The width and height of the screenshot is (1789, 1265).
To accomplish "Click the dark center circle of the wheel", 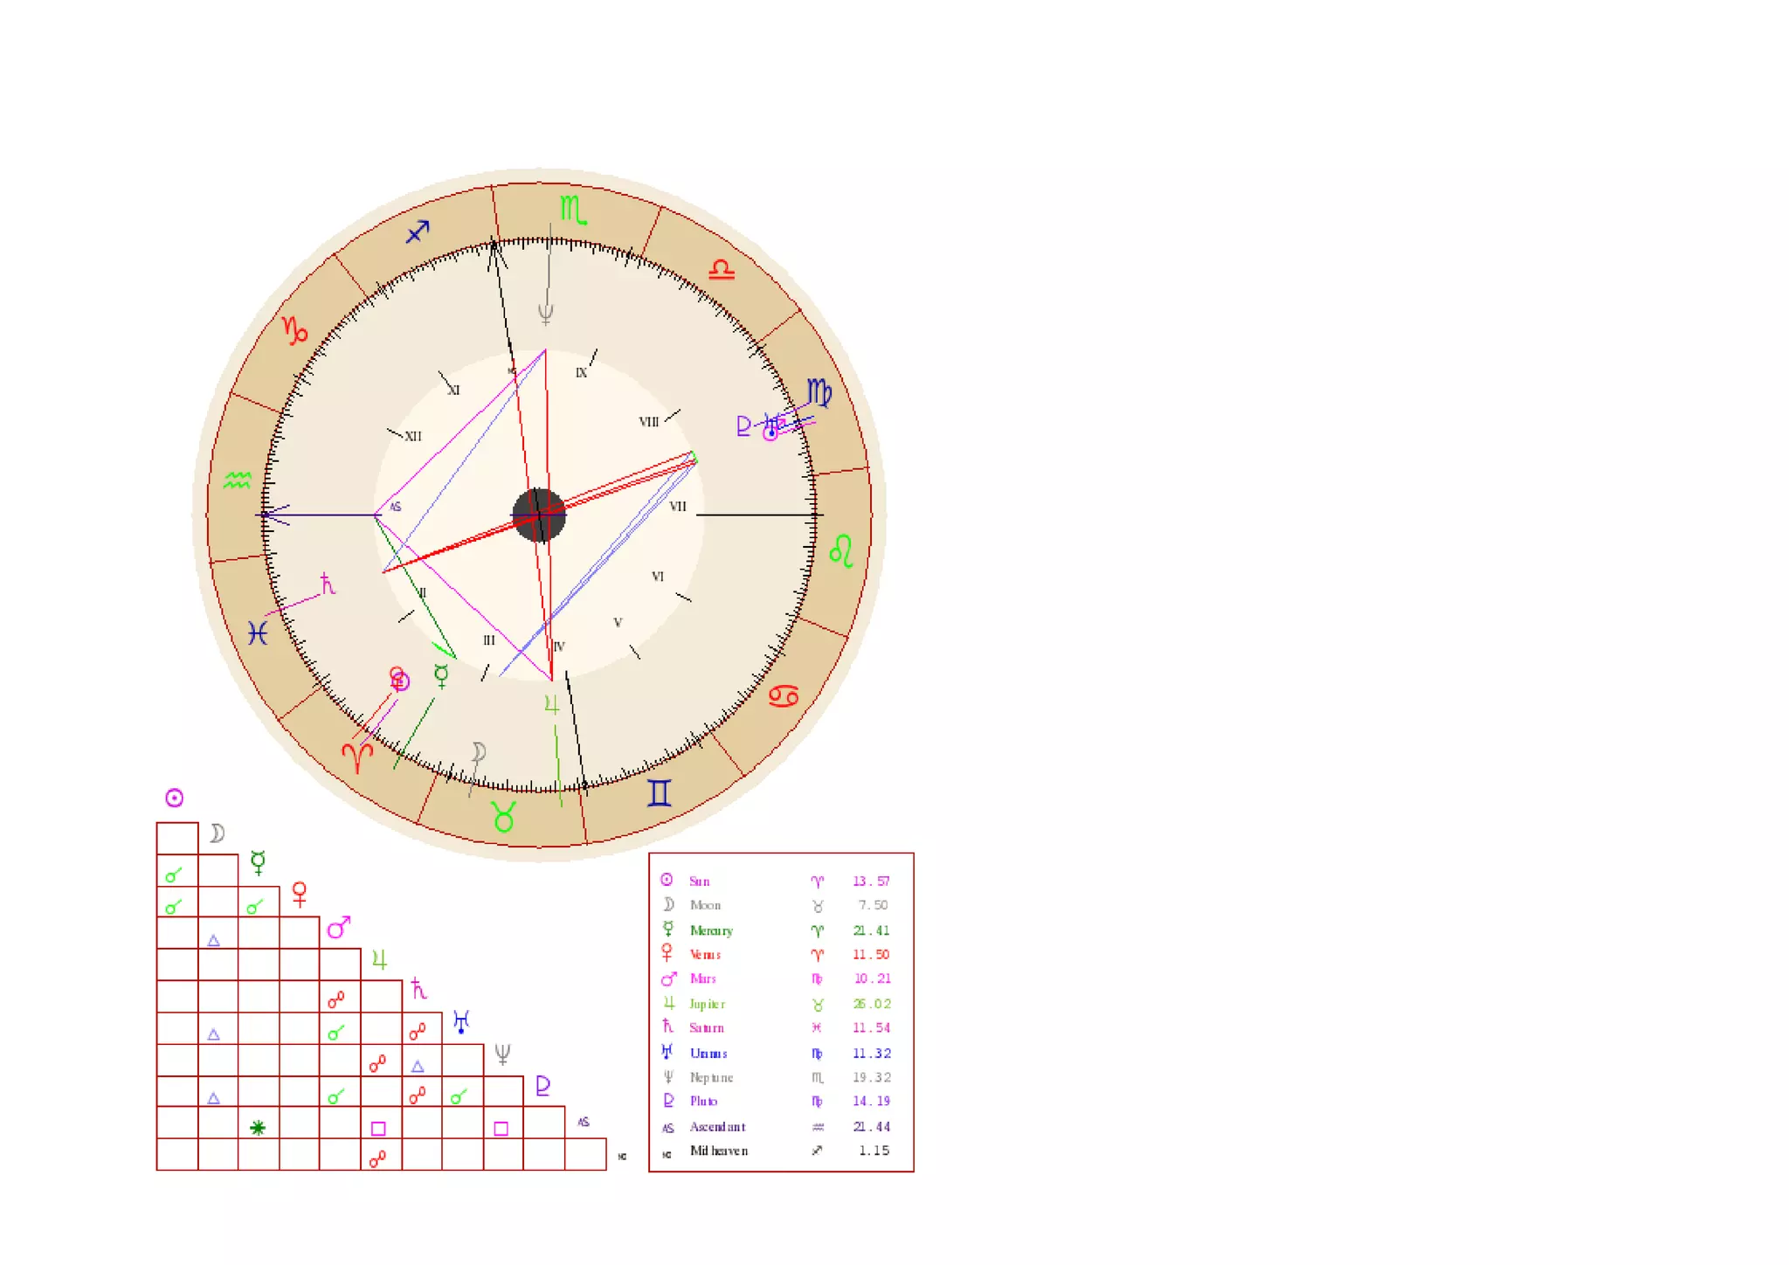I will [539, 515].
